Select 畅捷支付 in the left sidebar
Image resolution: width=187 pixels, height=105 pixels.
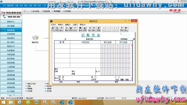coord(11,46)
